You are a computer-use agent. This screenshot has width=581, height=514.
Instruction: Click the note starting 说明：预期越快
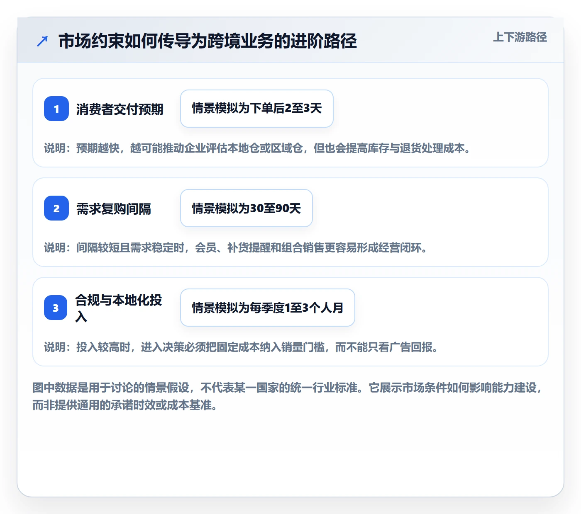click(258, 148)
